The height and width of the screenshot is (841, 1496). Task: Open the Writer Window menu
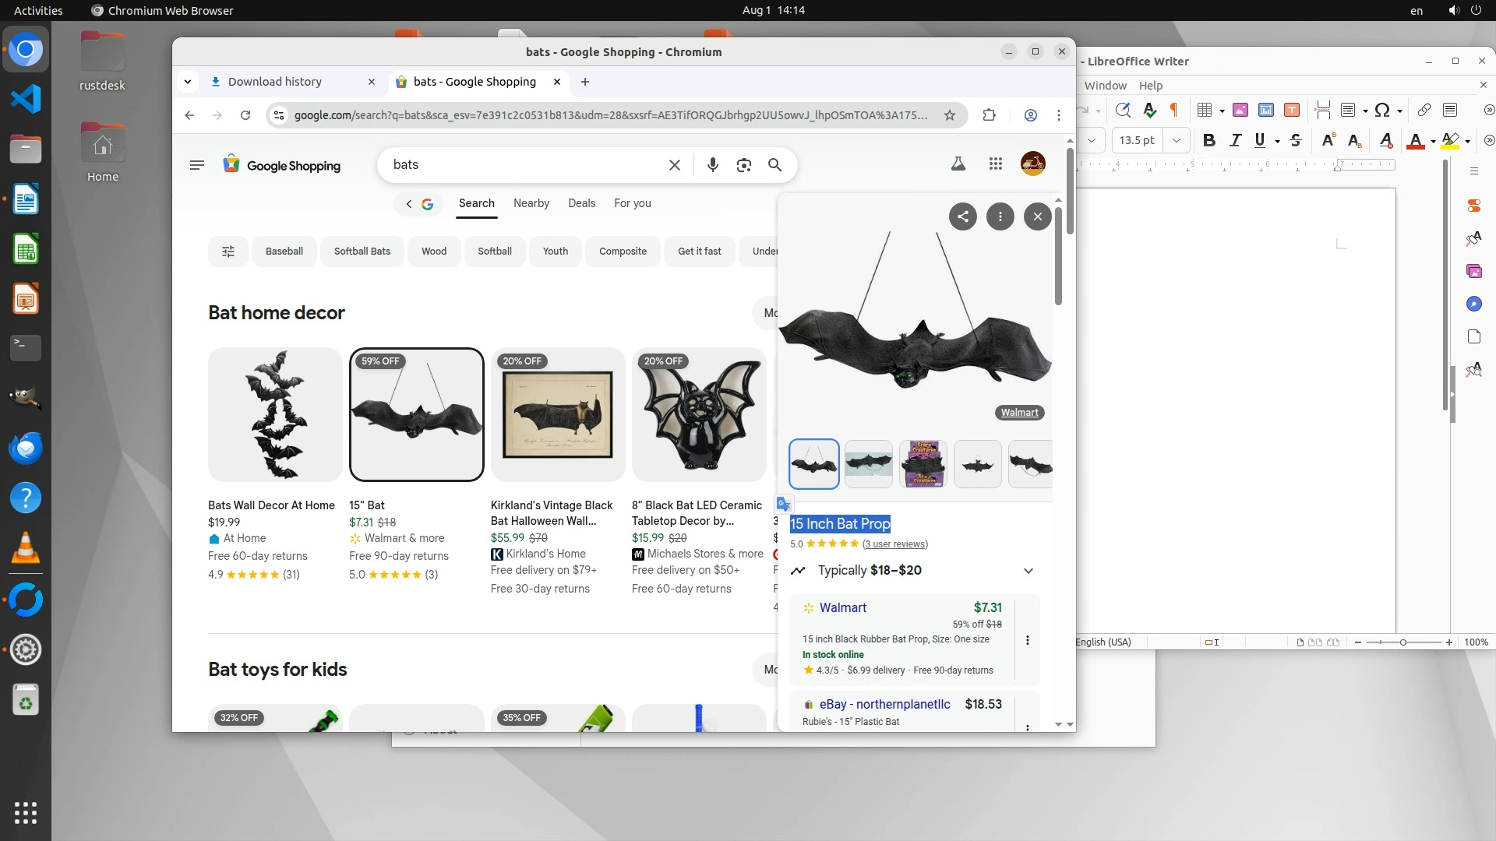(x=1105, y=86)
